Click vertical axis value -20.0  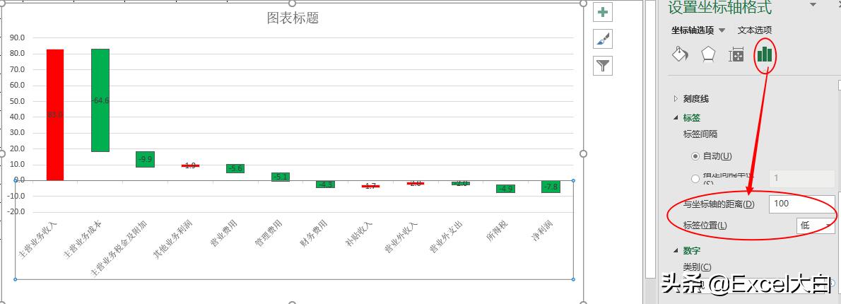pyautogui.click(x=16, y=212)
